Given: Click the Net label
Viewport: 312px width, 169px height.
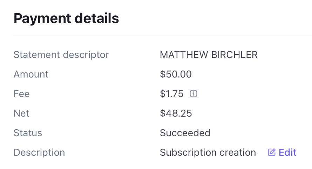Looking at the screenshot, I should 21,113.
